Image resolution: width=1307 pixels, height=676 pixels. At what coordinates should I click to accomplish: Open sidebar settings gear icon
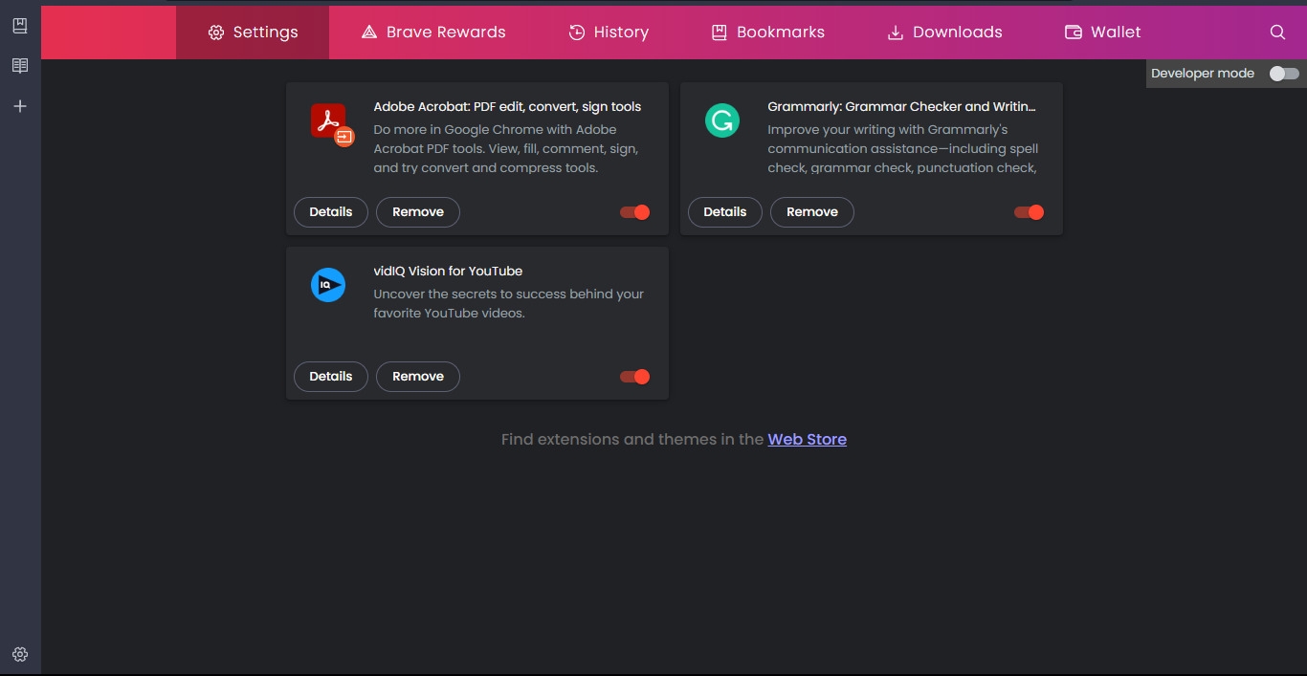[20, 655]
